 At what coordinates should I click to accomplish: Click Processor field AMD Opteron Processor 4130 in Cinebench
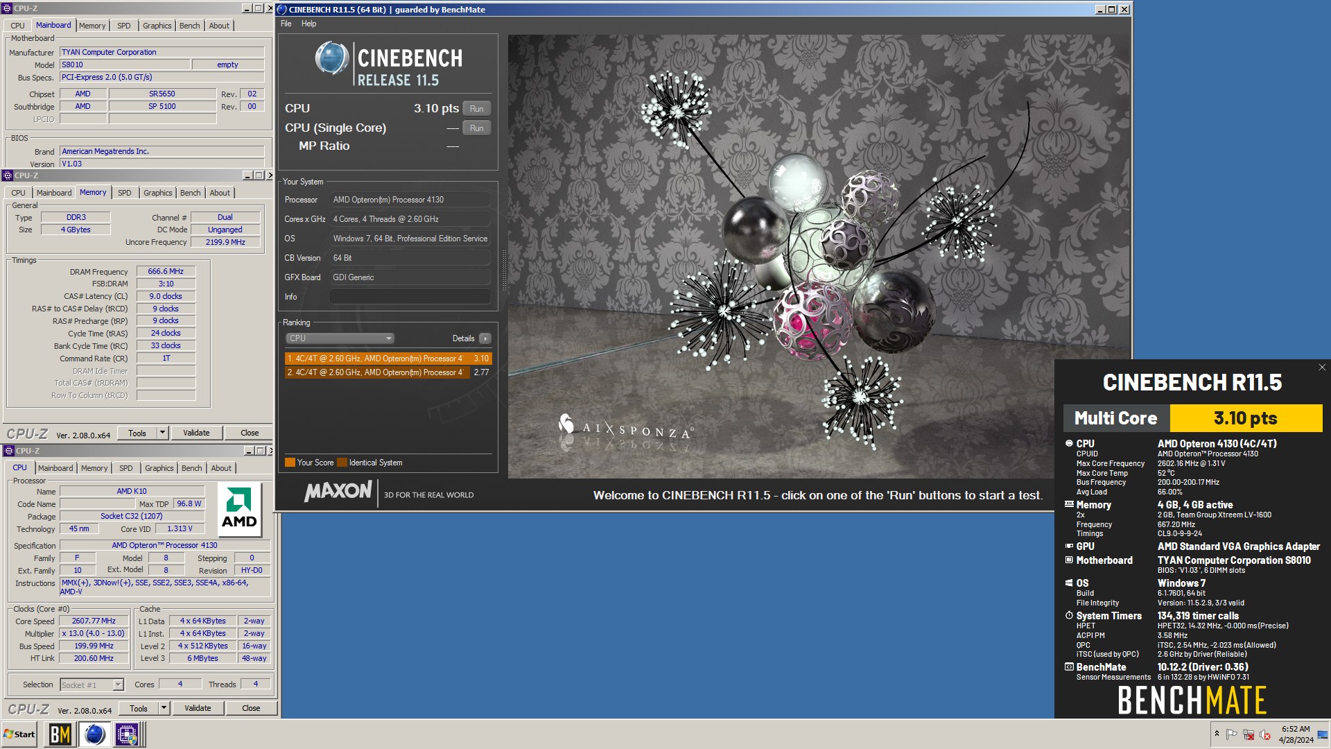[410, 200]
